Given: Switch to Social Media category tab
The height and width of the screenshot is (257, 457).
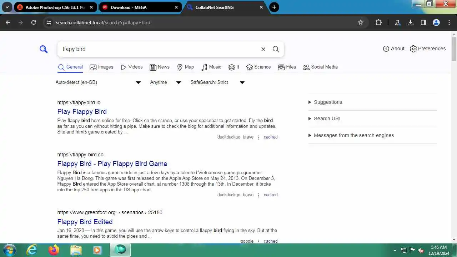Looking at the screenshot, I should coord(320,67).
